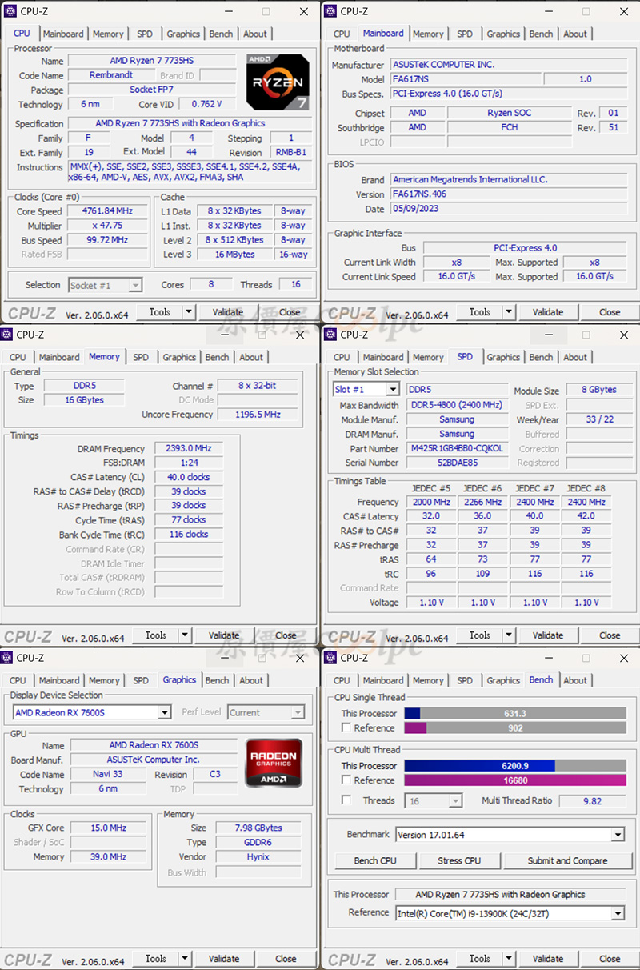Open the About tab in the Mainboard tab window
The height and width of the screenshot is (970, 640).
575,34
